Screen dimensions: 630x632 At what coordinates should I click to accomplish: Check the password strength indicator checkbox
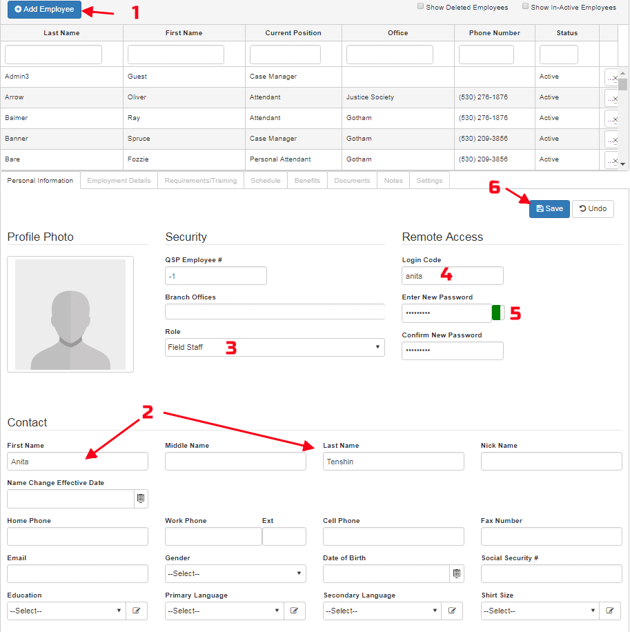(x=498, y=312)
